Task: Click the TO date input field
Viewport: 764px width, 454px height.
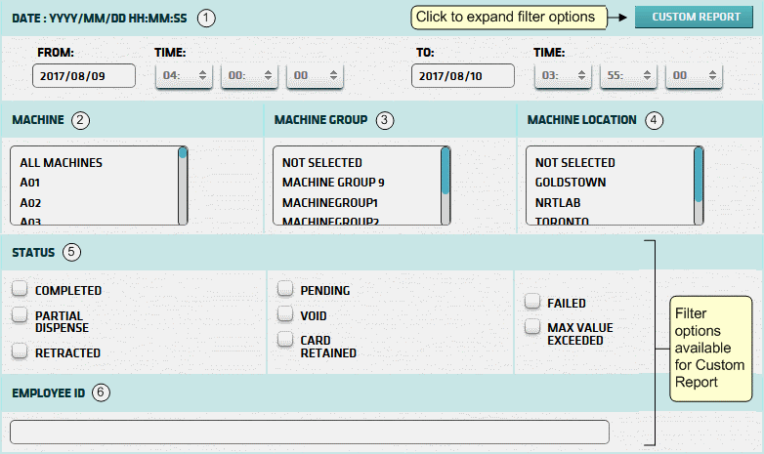Action: click(462, 76)
